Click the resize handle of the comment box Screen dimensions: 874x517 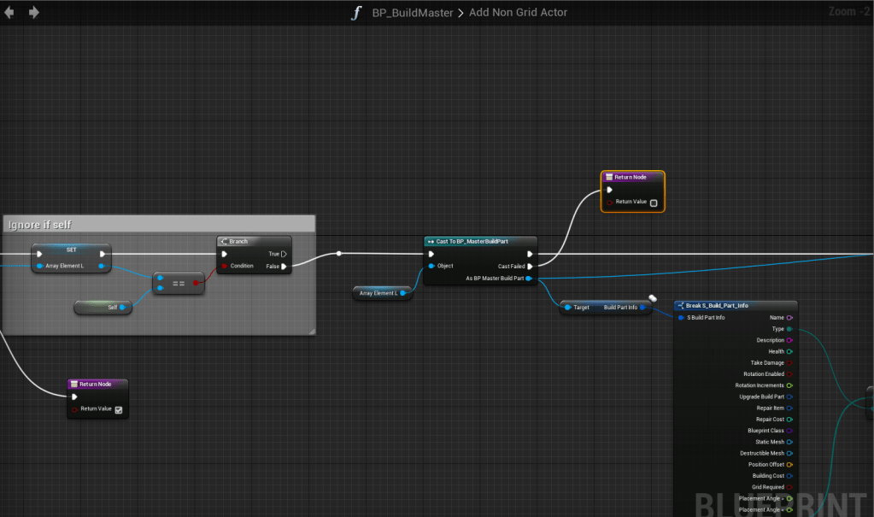click(311, 330)
